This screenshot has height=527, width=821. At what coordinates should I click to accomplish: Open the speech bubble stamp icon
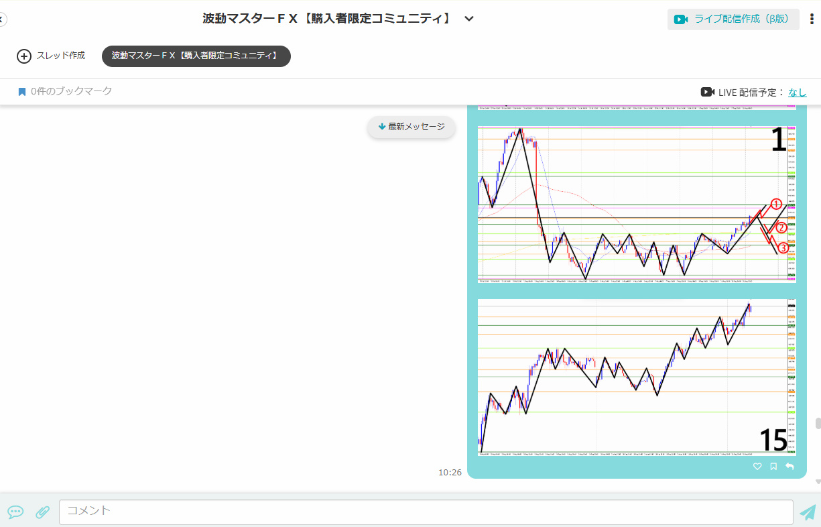point(15,512)
